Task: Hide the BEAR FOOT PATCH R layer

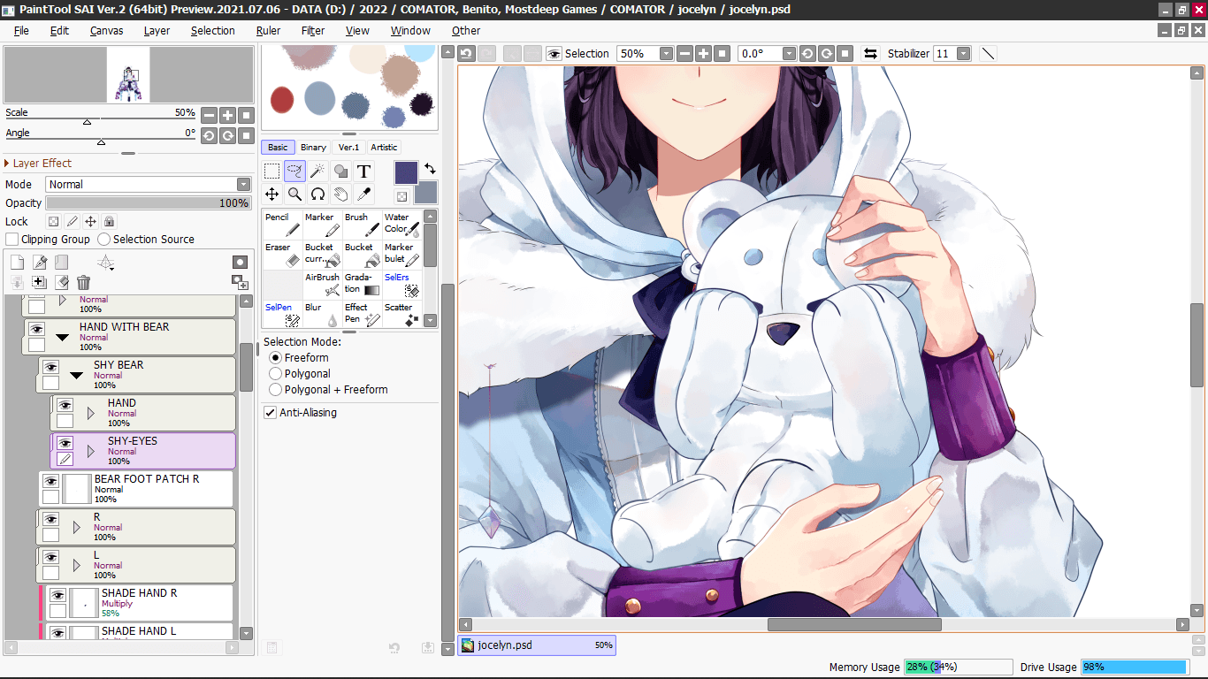Action: [x=50, y=481]
